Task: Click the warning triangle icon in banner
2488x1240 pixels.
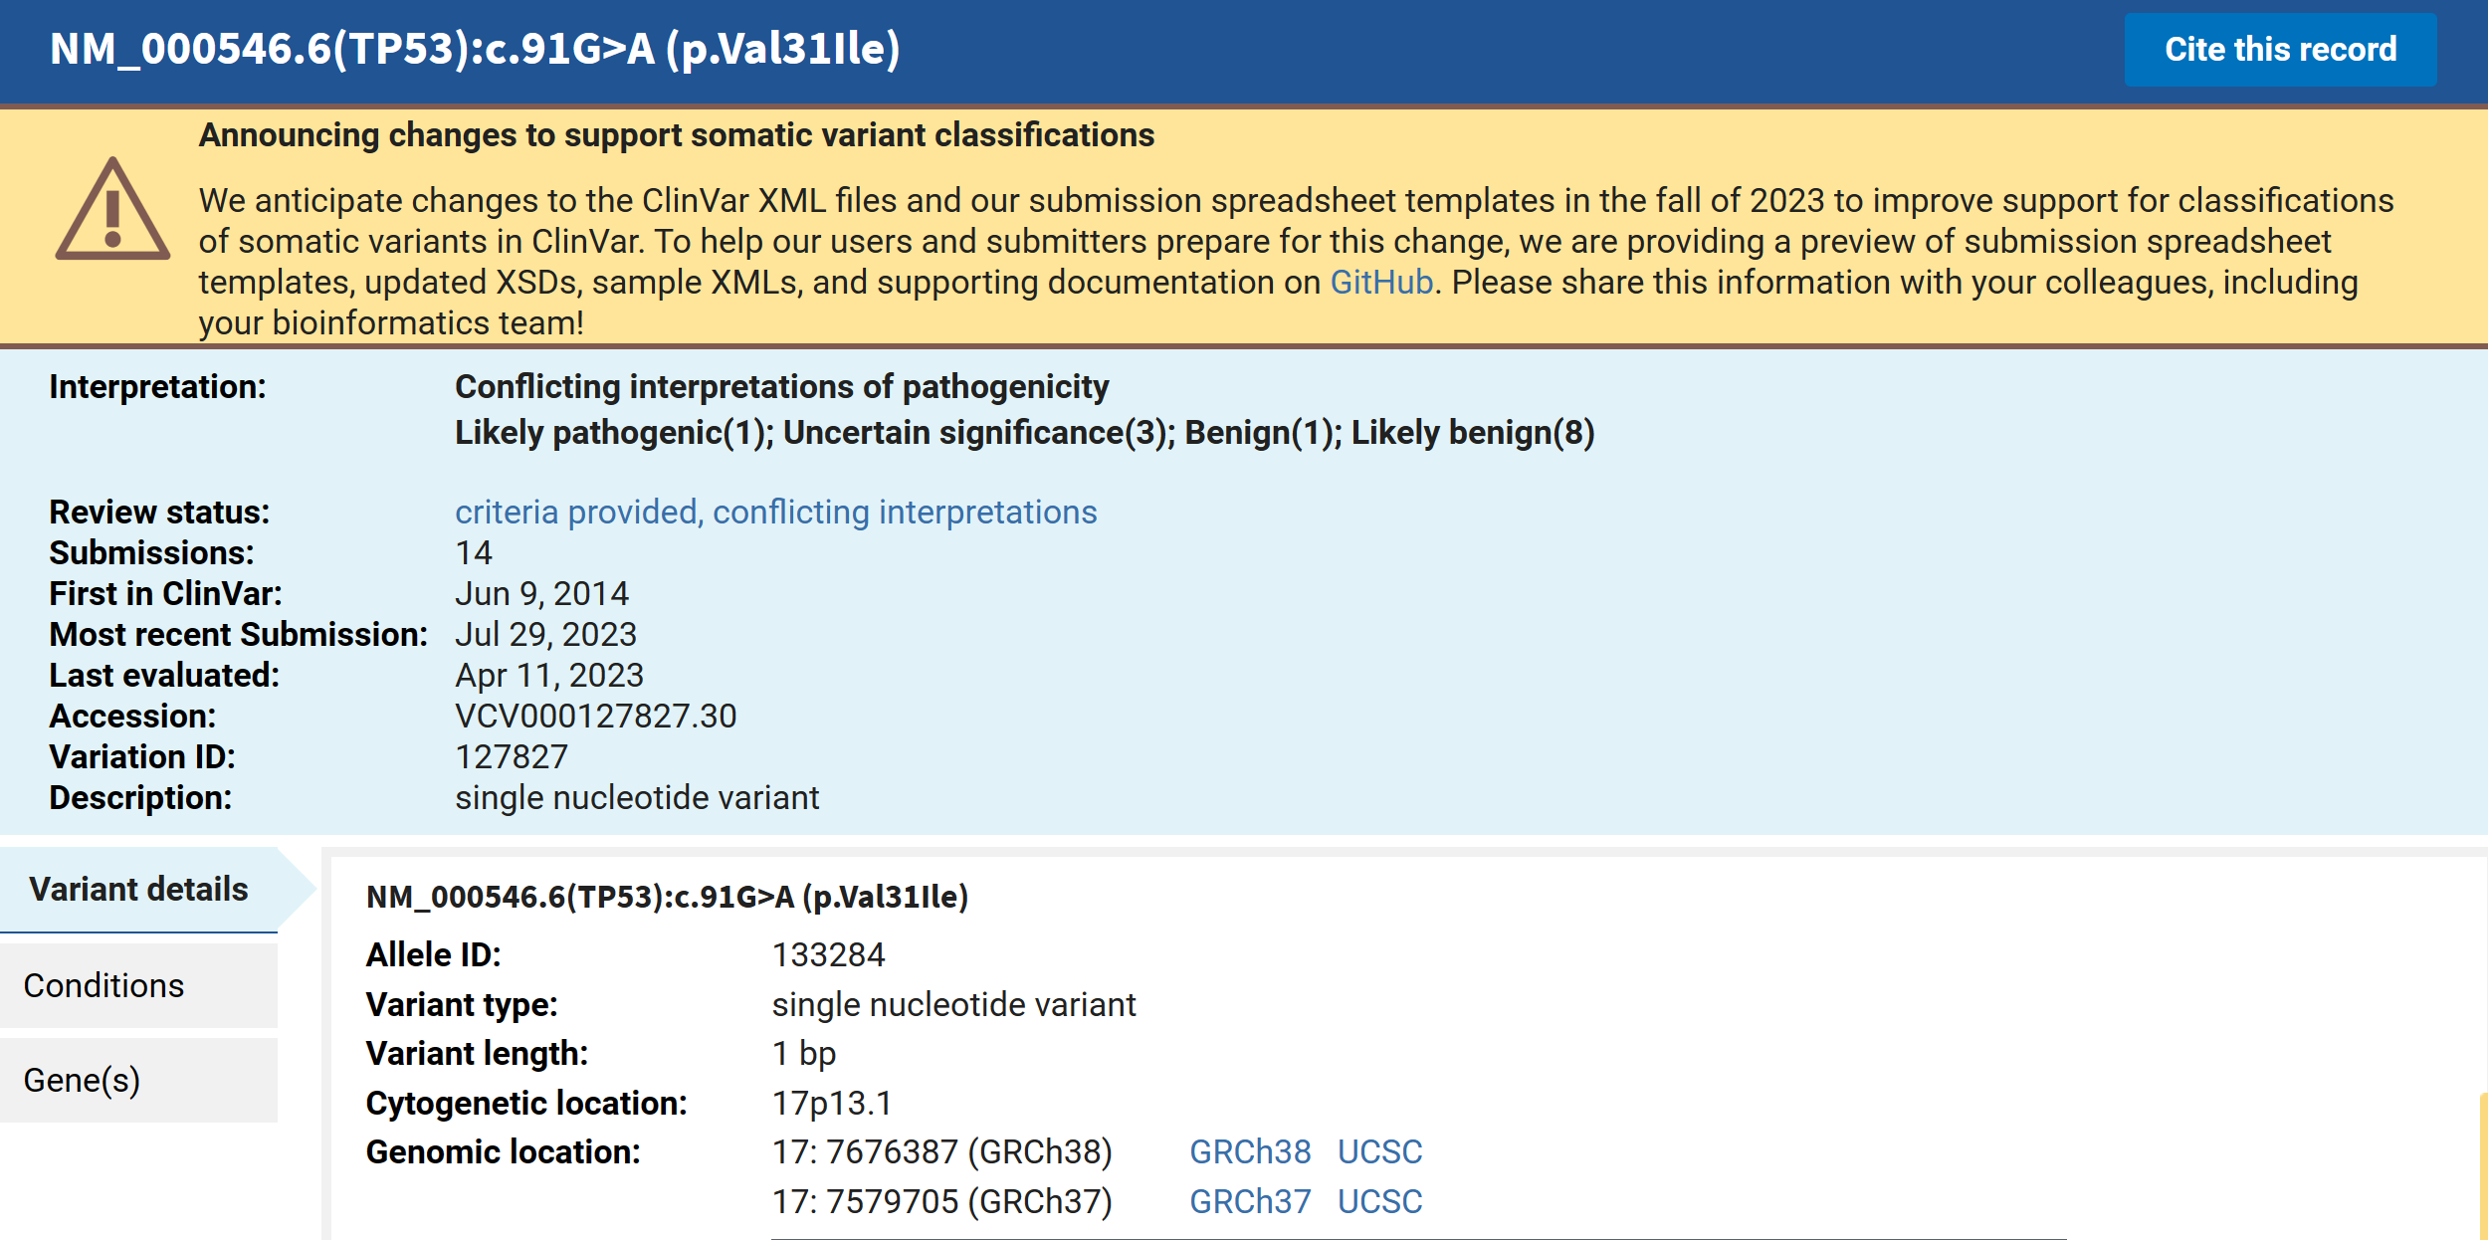Action: [x=112, y=211]
